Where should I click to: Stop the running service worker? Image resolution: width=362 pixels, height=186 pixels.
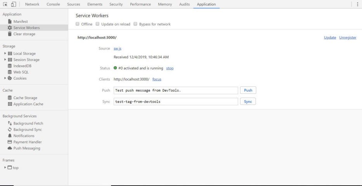click(170, 68)
